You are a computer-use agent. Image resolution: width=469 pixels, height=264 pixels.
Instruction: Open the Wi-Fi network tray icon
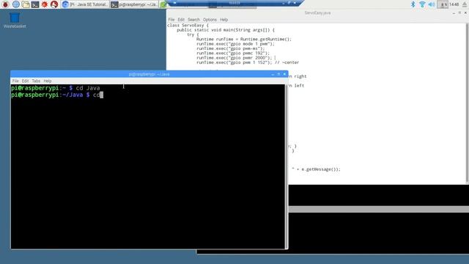click(422, 4)
